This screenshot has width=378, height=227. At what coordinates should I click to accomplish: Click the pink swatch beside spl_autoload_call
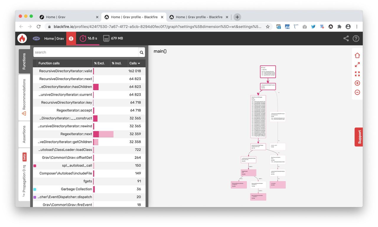tap(35, 166)
